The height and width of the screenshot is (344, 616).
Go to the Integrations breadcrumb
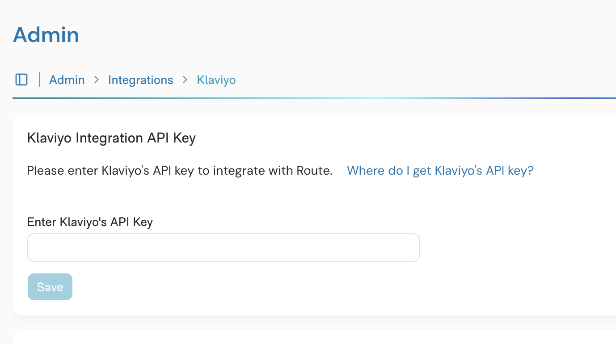point(141,80)
